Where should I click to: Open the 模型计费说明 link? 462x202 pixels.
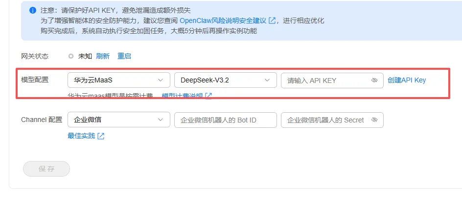182,96
